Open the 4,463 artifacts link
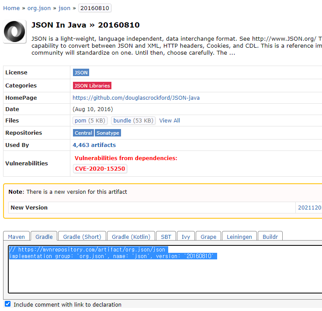The height and width of the screenshot is (311, 322). click(94, 145)
